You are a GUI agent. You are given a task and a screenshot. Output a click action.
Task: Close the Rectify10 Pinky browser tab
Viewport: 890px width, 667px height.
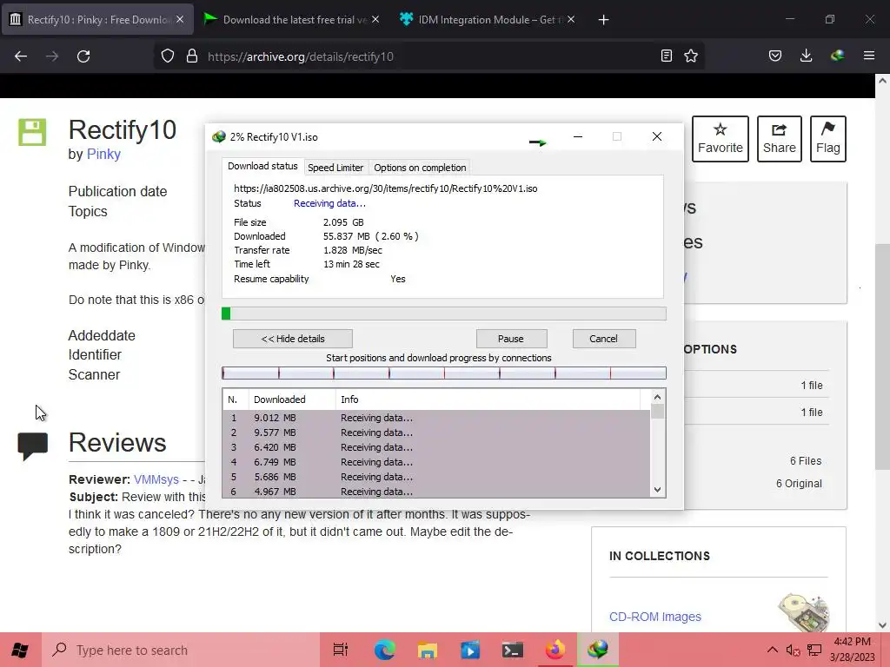click(180, 19)
